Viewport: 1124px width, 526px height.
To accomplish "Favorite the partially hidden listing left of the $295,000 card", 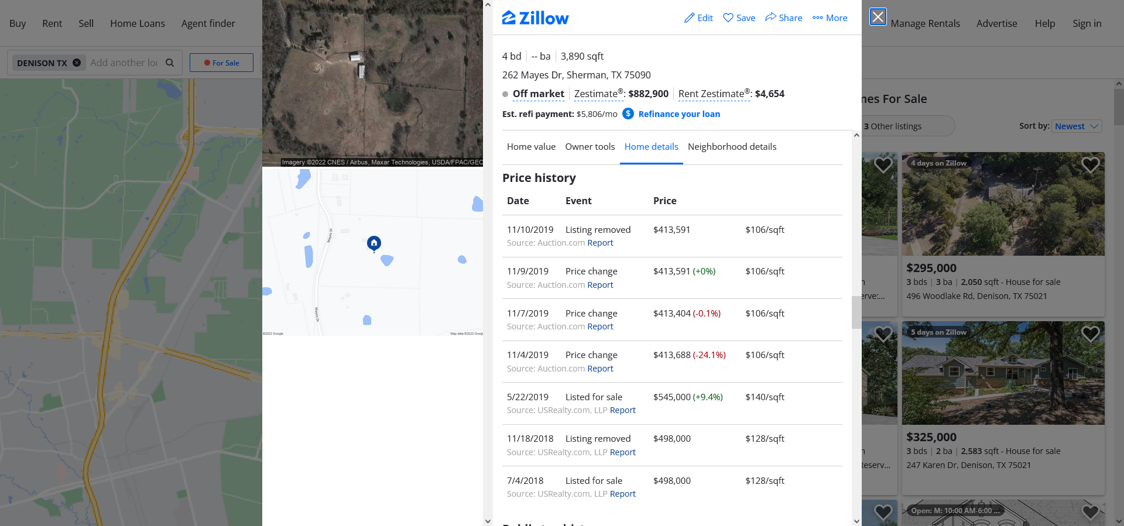I will click(883, 165).
